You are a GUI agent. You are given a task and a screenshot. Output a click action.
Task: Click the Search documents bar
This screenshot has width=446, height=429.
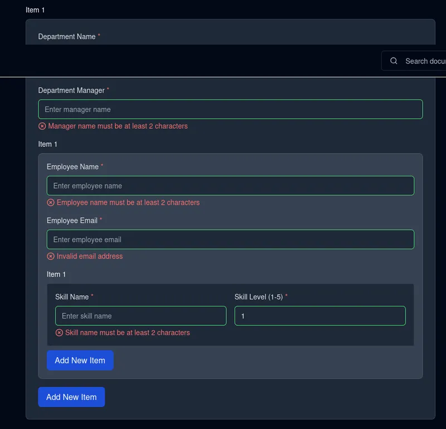point(424,60)
